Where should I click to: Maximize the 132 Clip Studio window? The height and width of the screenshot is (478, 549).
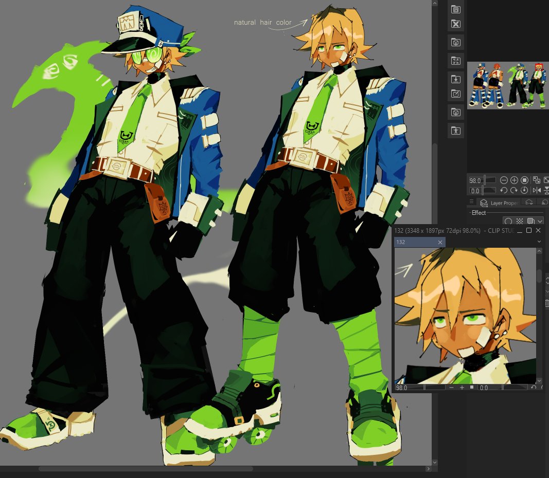[529, 230]
